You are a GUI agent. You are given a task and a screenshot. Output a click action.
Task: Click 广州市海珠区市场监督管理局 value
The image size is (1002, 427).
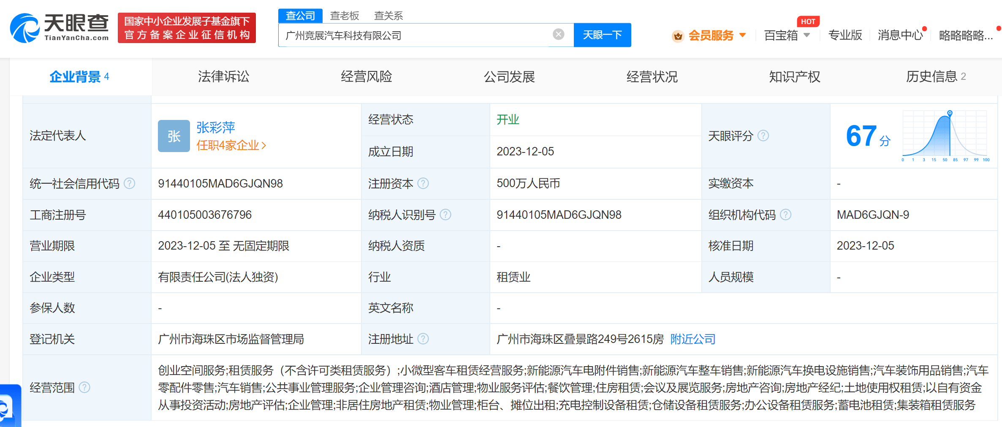pyautogui.click(x=231, y=339)
